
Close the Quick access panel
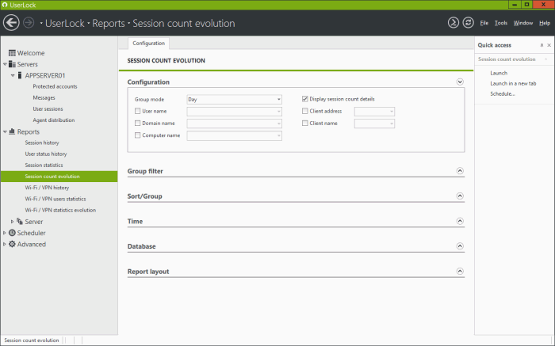(549, 45)
